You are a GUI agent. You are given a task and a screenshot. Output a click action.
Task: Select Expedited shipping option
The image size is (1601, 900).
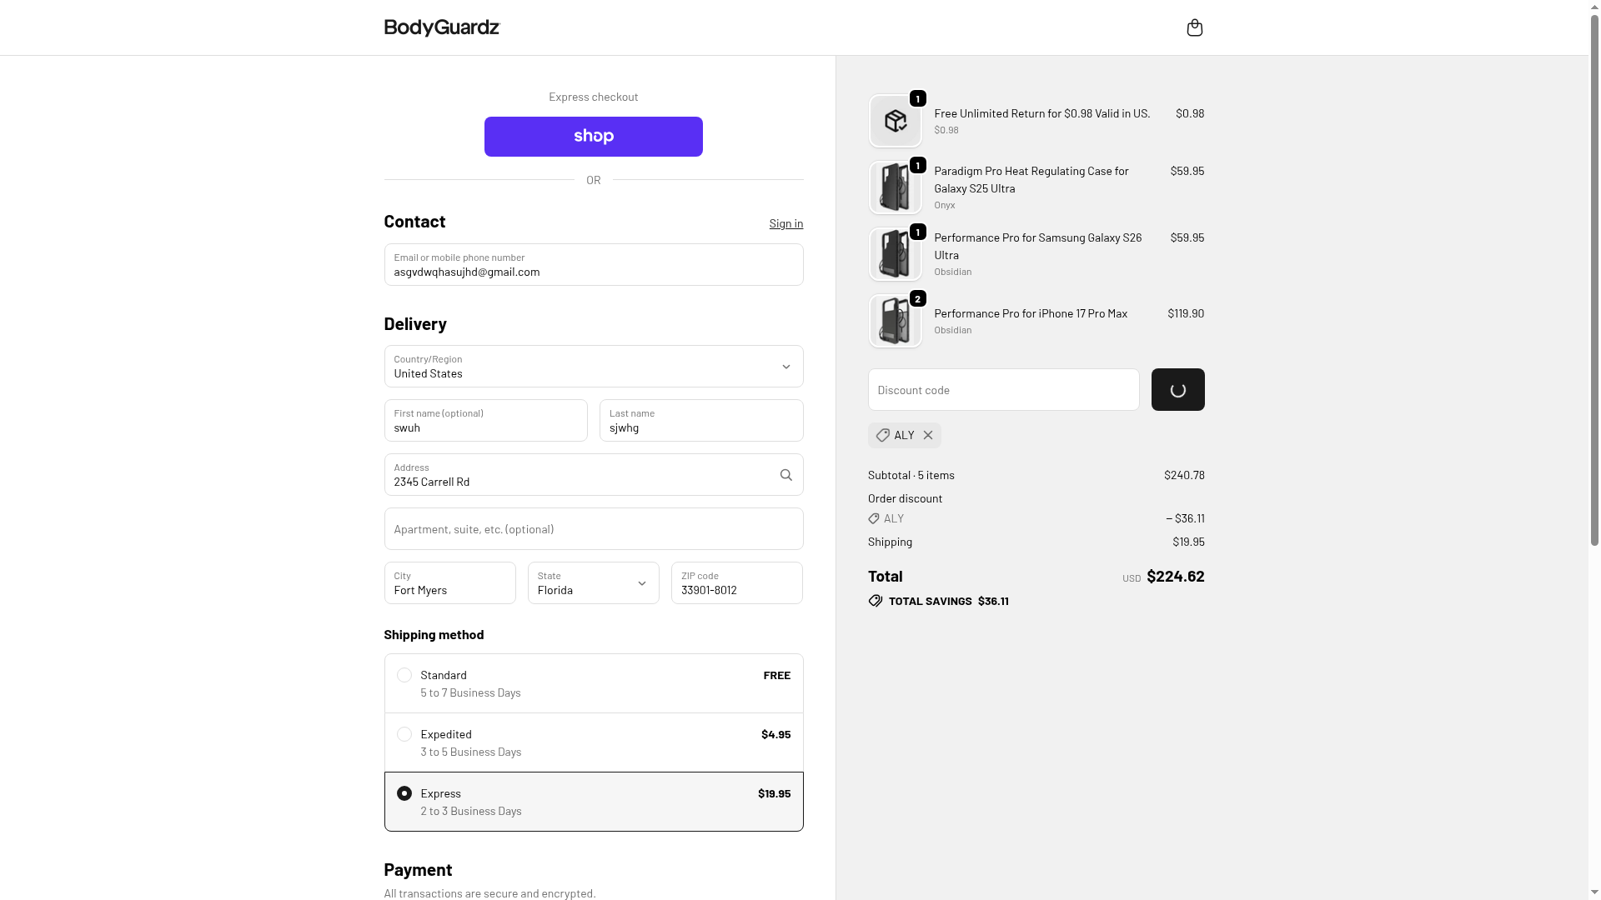coord(404,734)
